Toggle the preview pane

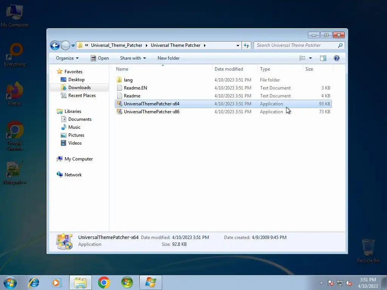tap(323, 58)
